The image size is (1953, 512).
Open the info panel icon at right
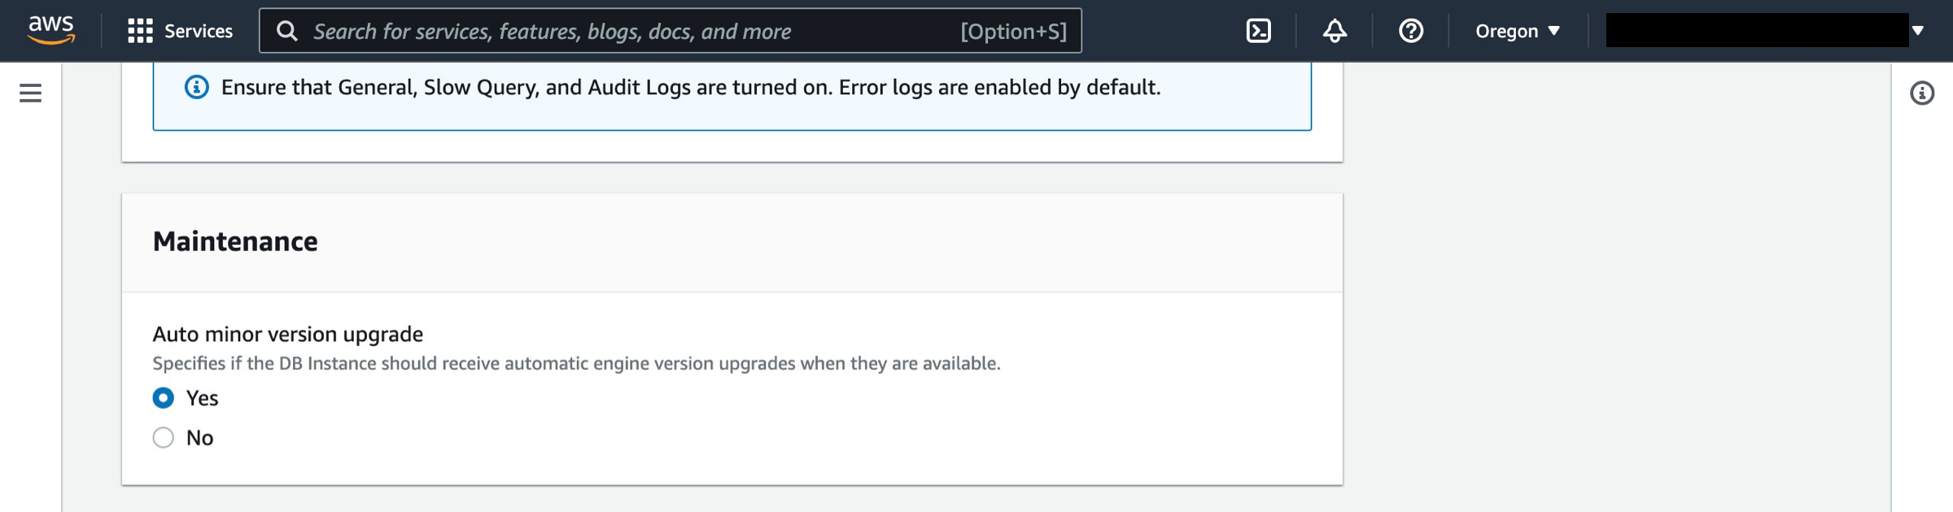[x=1922, y=93]
